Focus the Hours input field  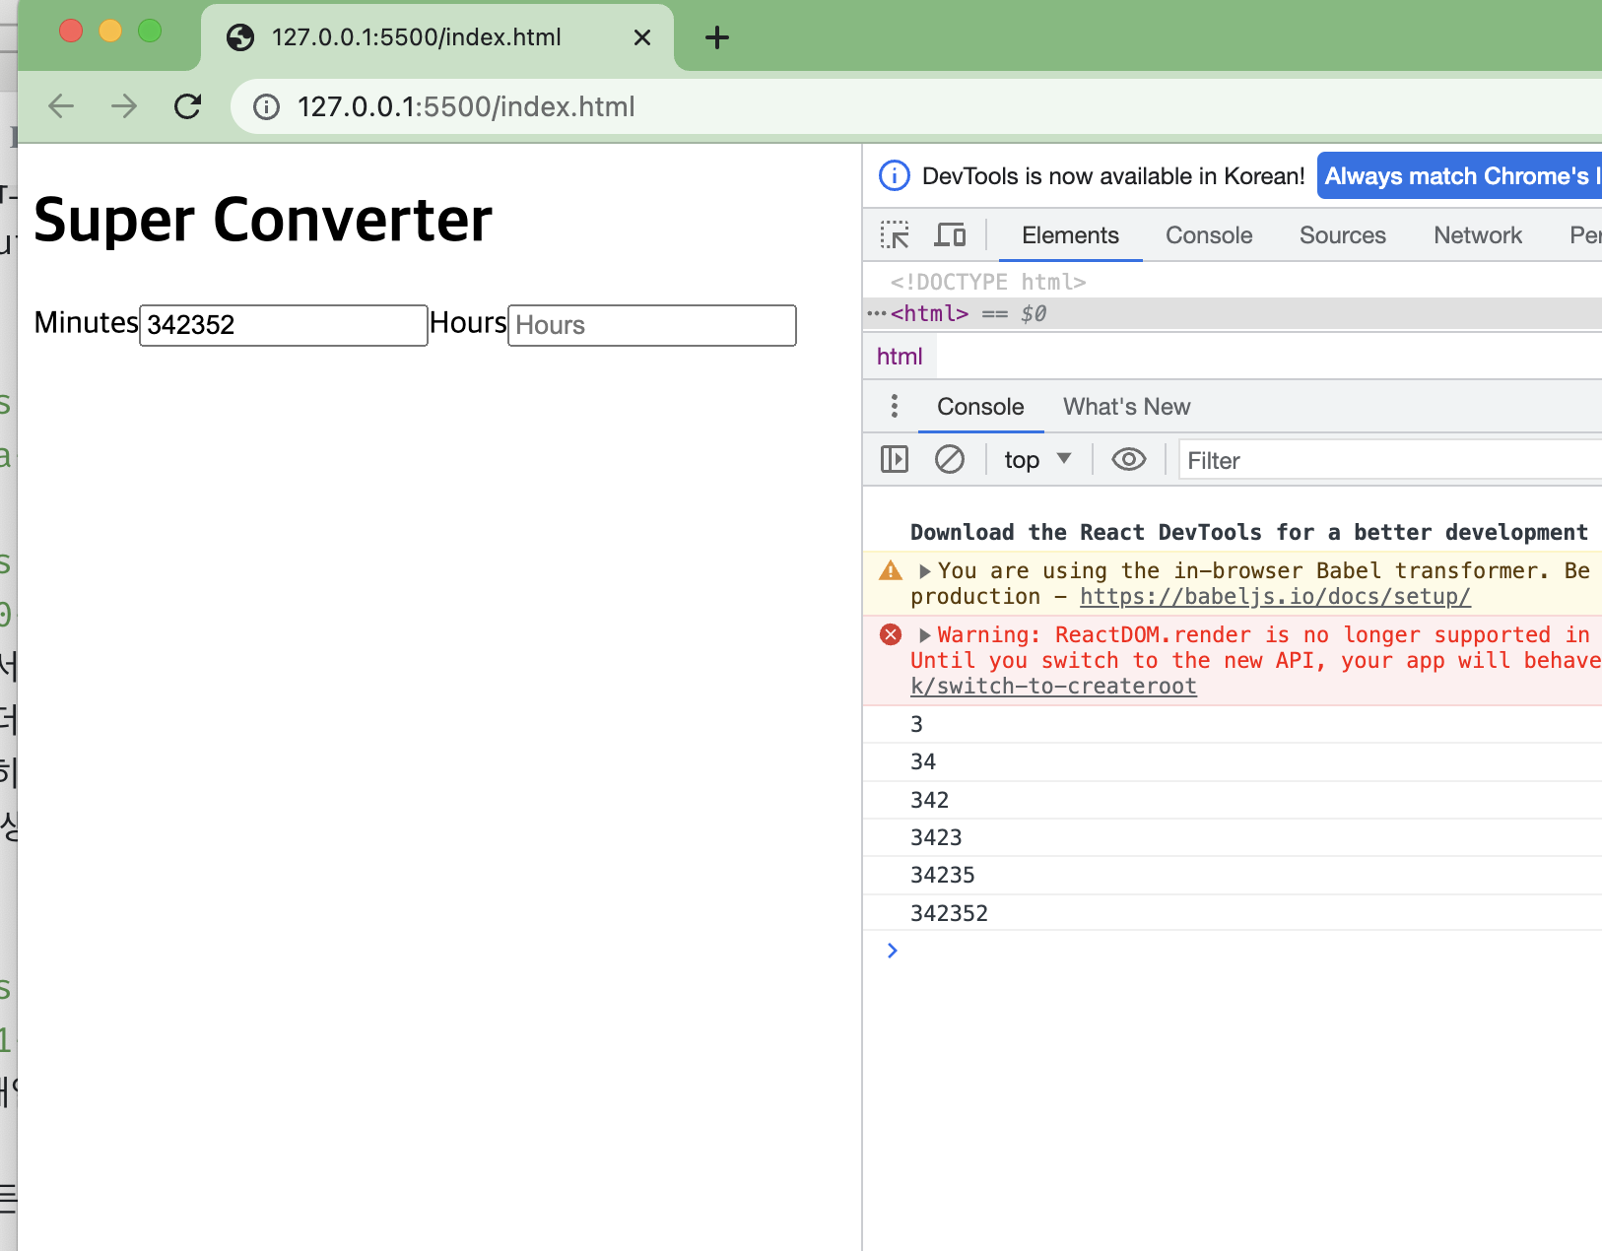coord(652,325)
